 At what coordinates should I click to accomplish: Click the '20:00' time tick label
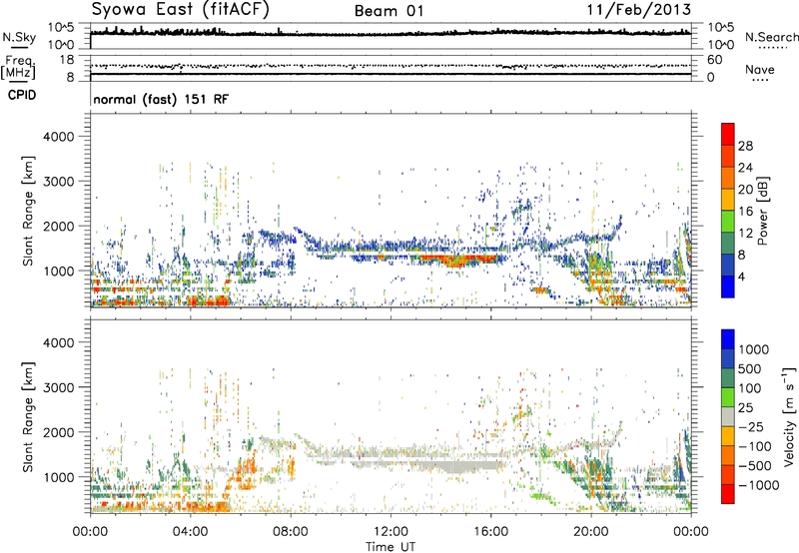(591, 532)
